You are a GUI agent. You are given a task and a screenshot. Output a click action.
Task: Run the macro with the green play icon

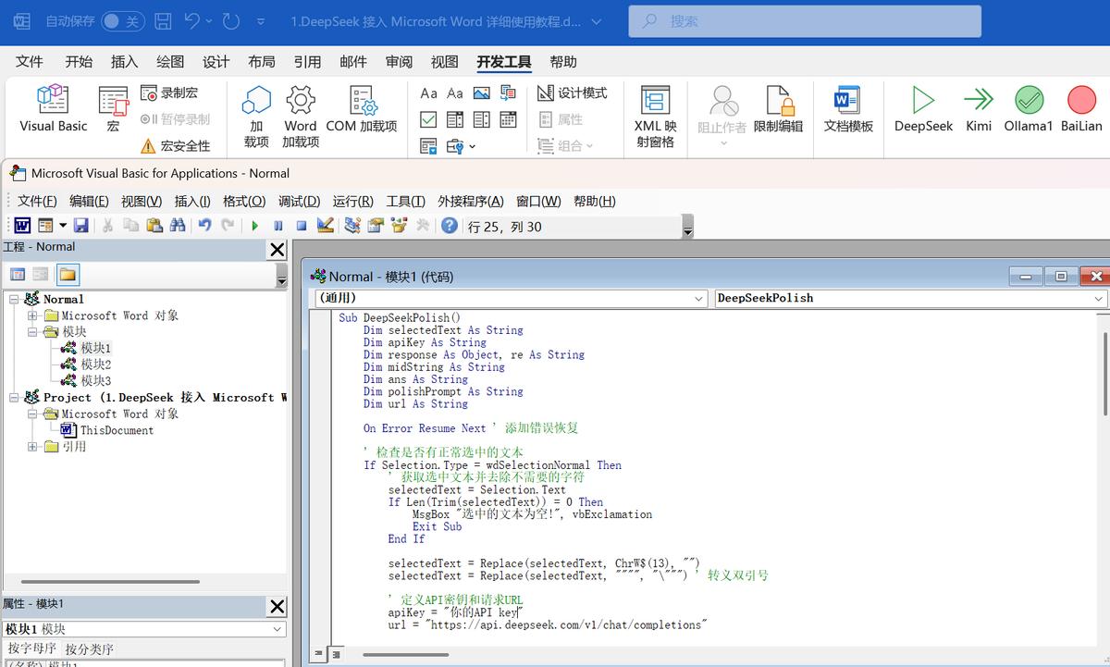[x=254, y=226]
